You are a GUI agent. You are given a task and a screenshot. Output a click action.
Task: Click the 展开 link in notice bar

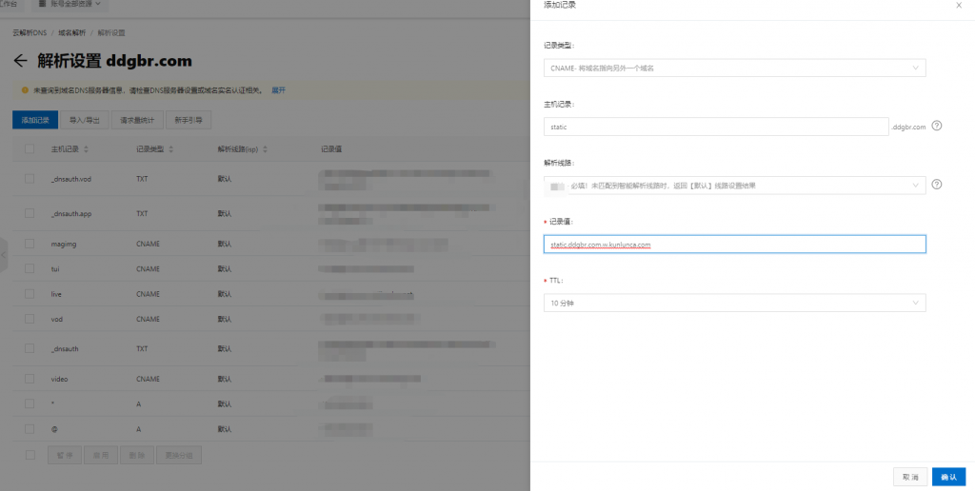(x=279, y=90)
